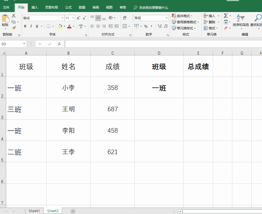Click the text orientation icon
The image size is (262, 214).
[x=111, y=18]
